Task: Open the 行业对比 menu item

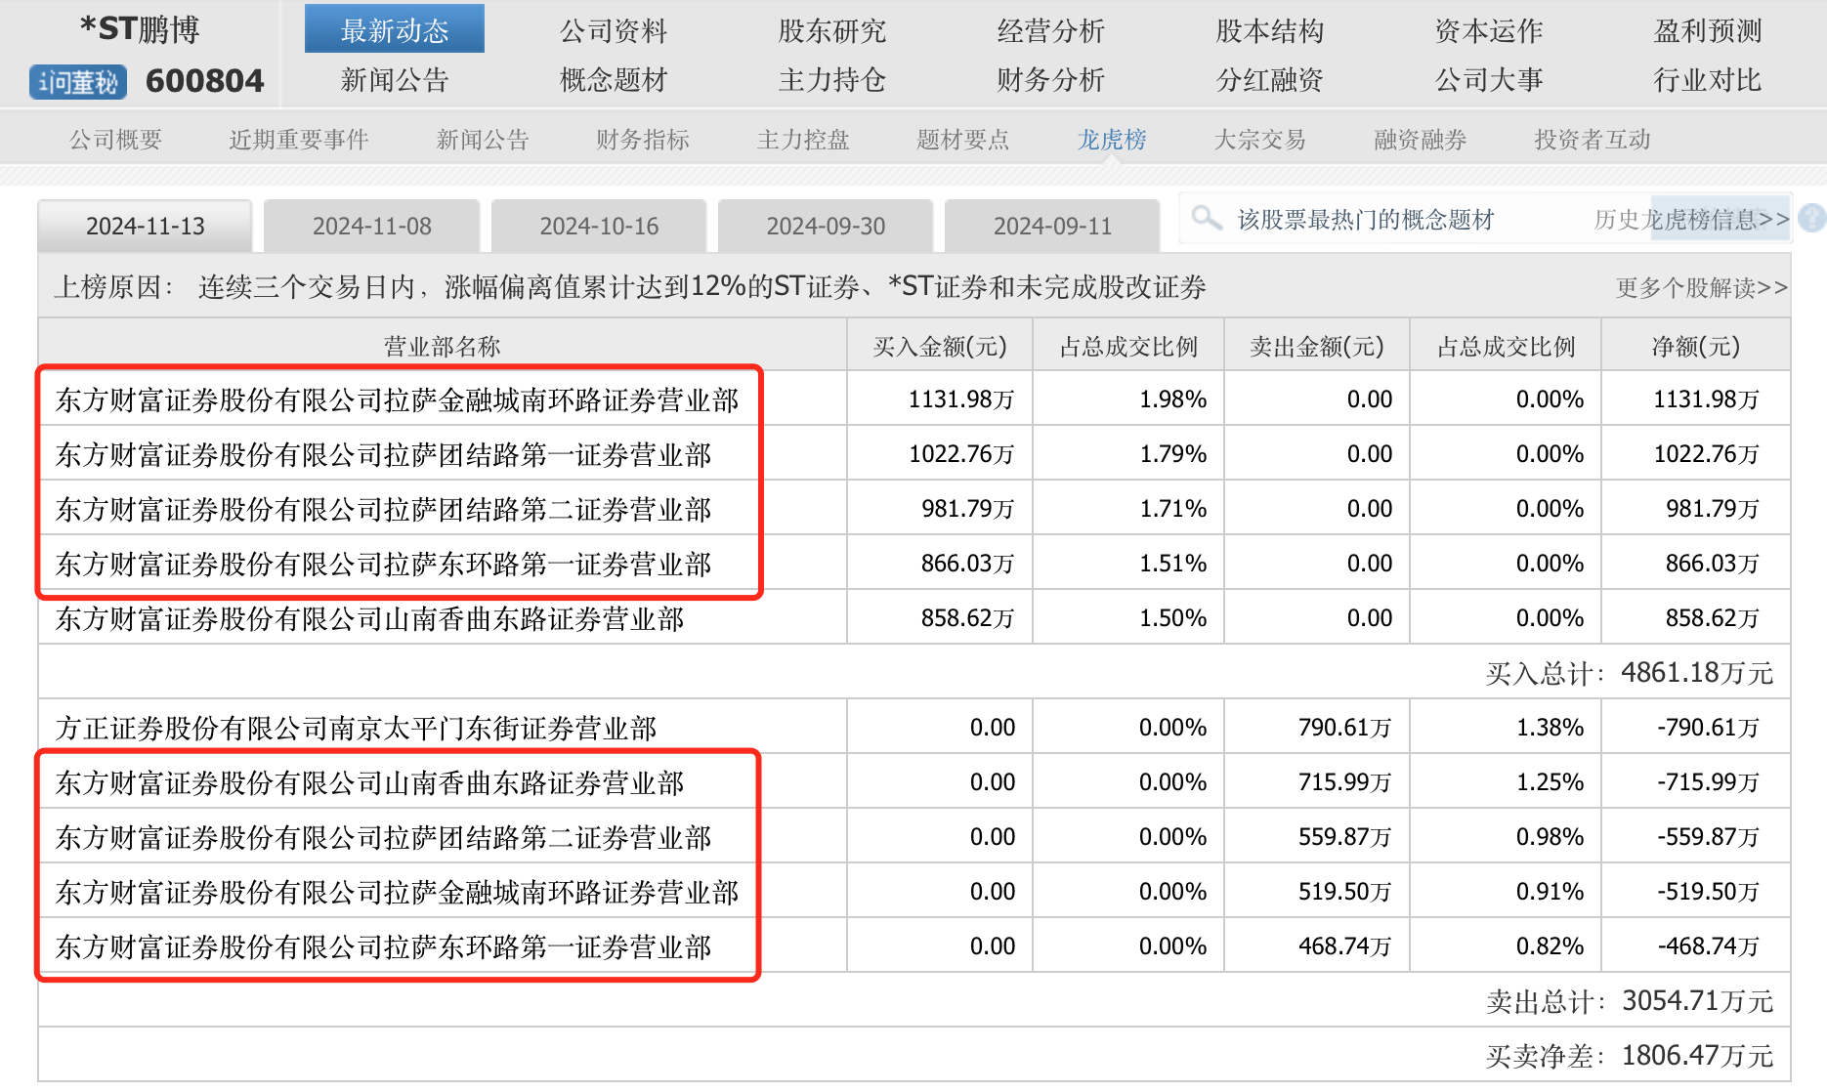Action: pyautogui.click(x=1708, y=79)
